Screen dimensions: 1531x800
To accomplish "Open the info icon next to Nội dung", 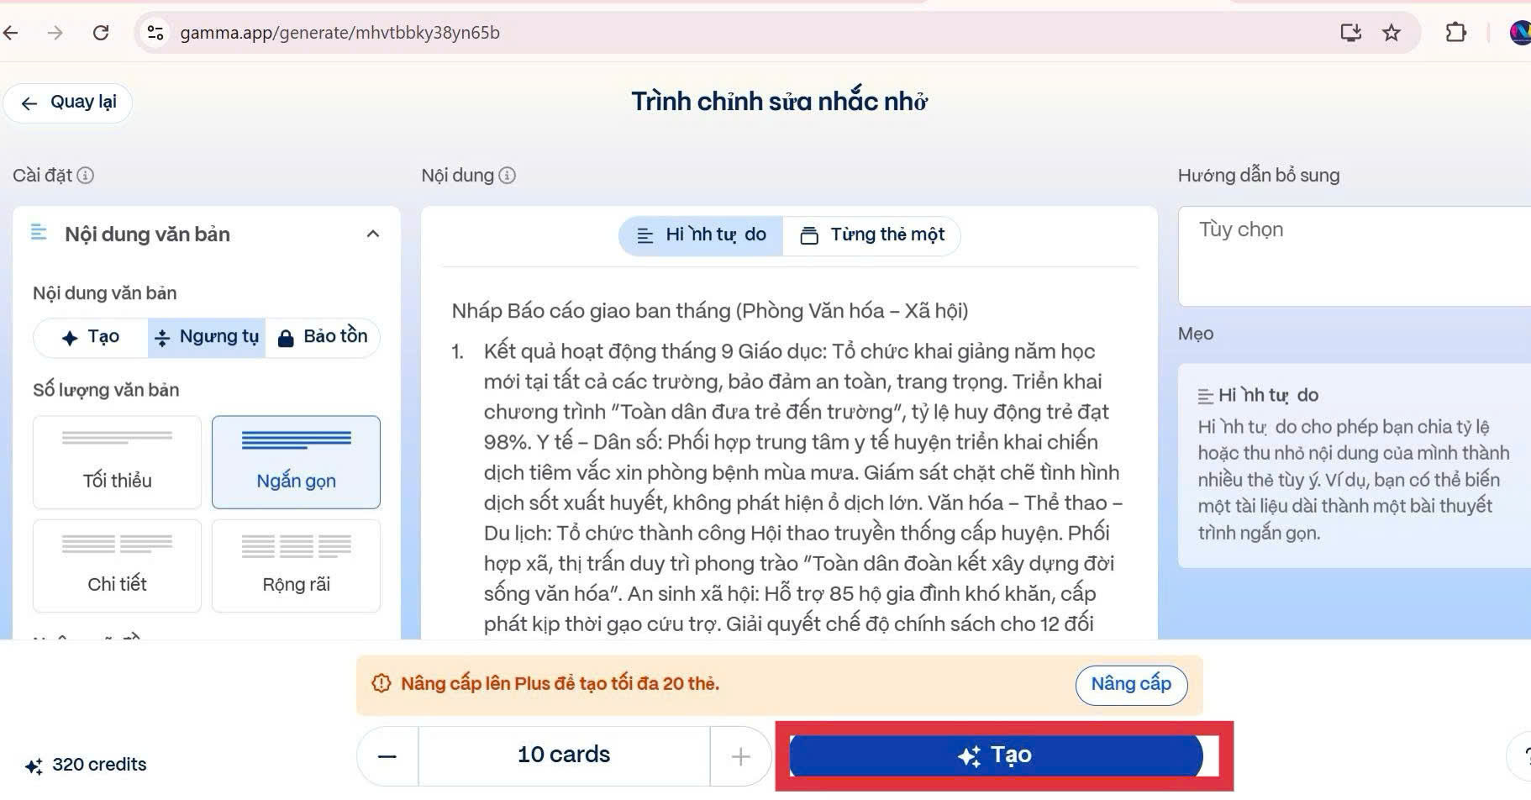I will [507, 176].
